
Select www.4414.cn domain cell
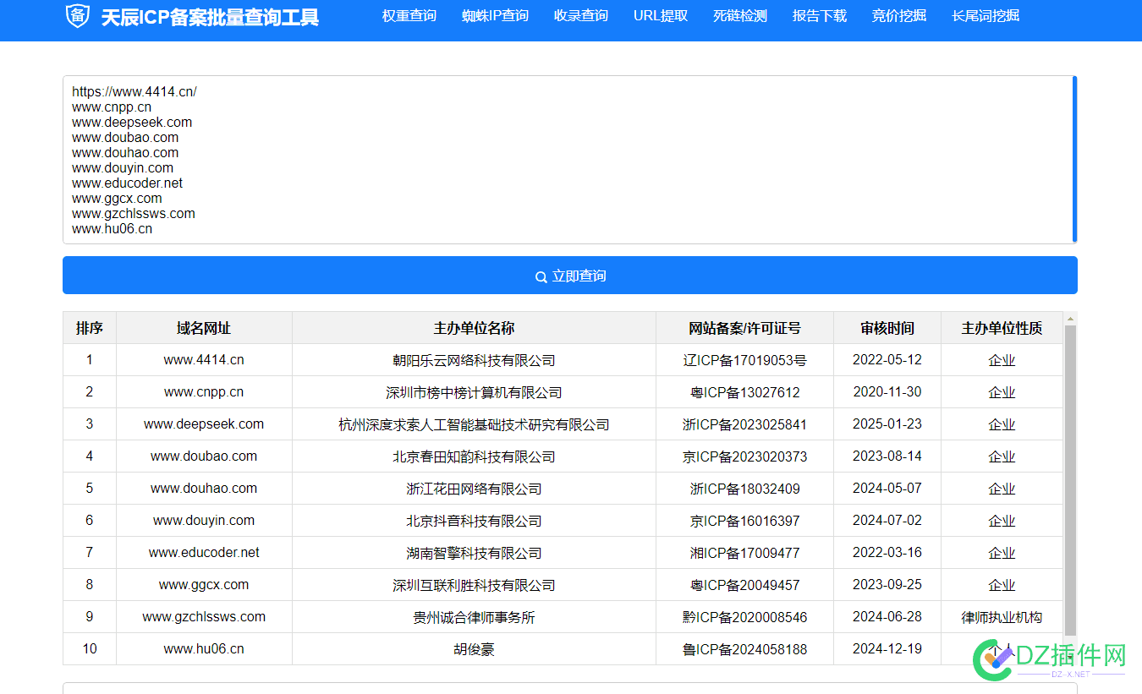click(x=204, y=360)
